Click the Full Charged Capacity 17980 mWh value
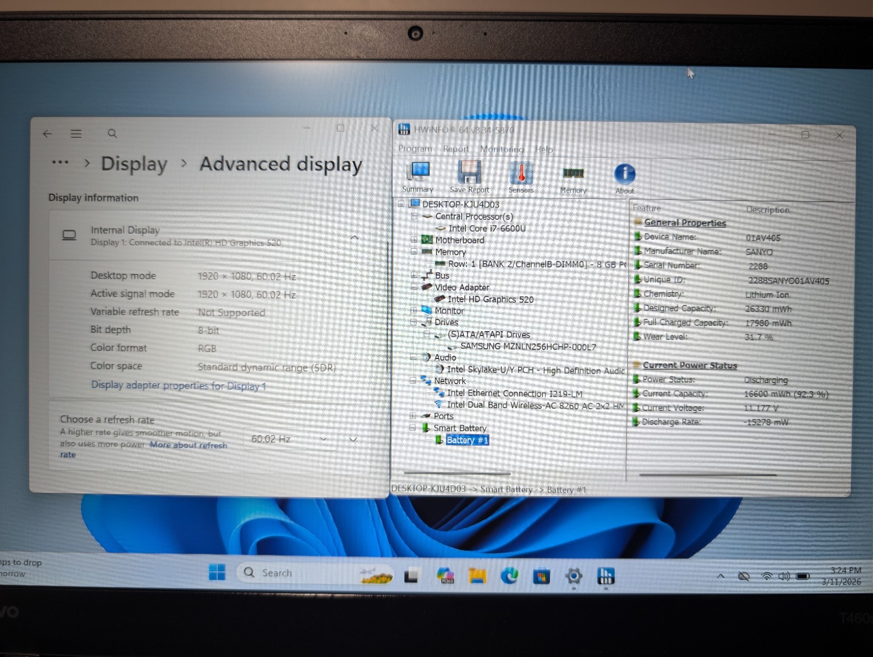Viewport: 873px width, 657px height. [x=768, y=323]
